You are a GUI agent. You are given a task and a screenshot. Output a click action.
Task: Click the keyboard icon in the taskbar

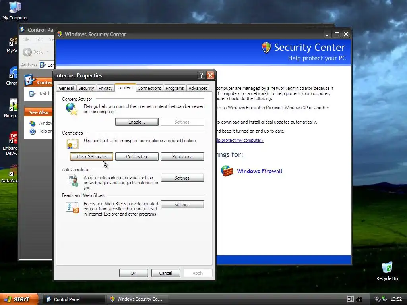point(359,299)
